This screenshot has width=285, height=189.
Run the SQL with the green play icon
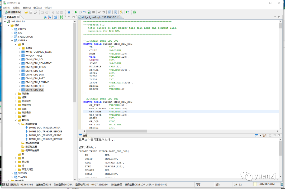tap(76, 12)
